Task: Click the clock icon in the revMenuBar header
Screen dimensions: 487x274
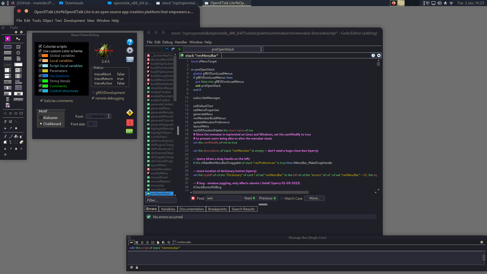Action: pyautogui.click(x=373, y=56)
